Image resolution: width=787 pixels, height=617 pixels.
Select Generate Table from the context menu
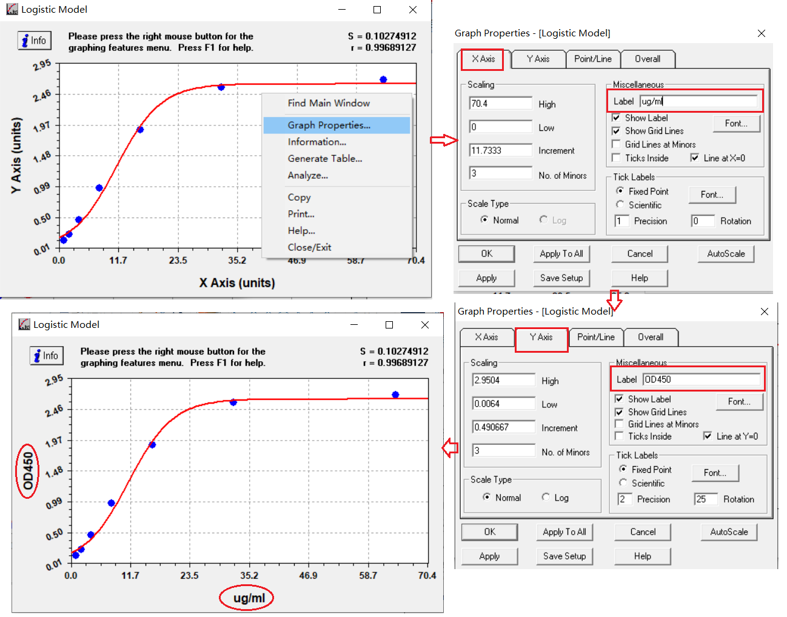click(x=325, y=158)
